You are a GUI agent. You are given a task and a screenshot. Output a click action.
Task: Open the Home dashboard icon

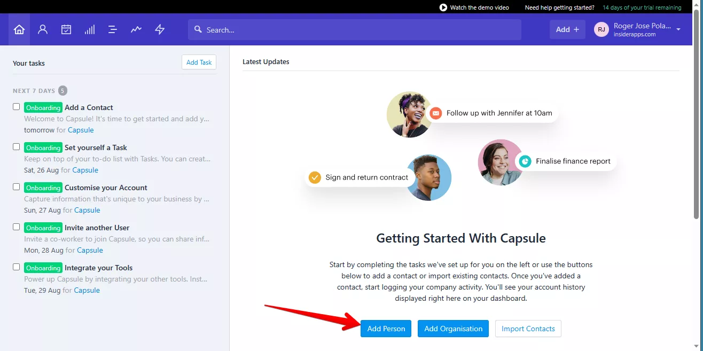19,30
